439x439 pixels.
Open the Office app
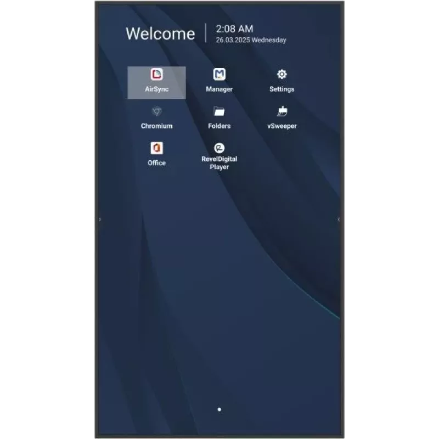(156, 154)
